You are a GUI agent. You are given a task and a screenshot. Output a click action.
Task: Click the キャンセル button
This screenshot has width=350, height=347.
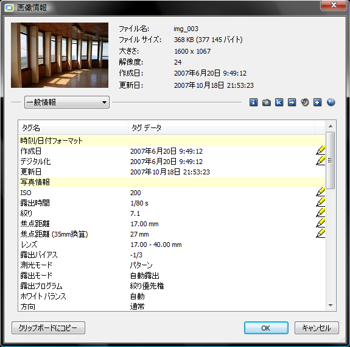click(317, 328)
